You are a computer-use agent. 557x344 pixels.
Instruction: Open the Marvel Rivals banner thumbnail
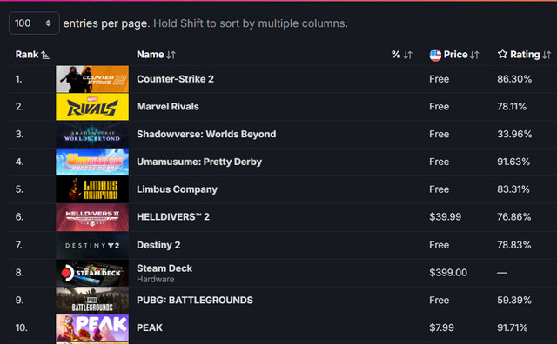(x=92, y=107)
